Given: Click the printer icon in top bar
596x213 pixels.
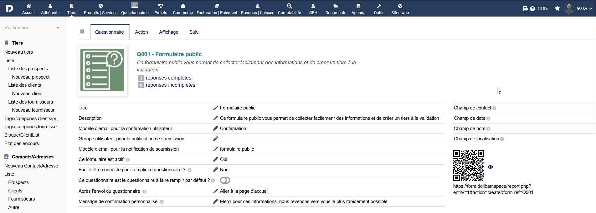Looking at the screenshot, I should [x=525, y=9].
